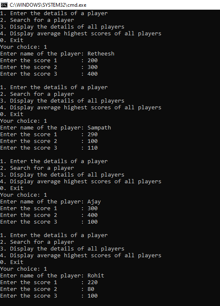Image resolution: width=220 pixels, height=306 pixels.
Task: Click the player name Retheesh
Action: tap(101, 54)
